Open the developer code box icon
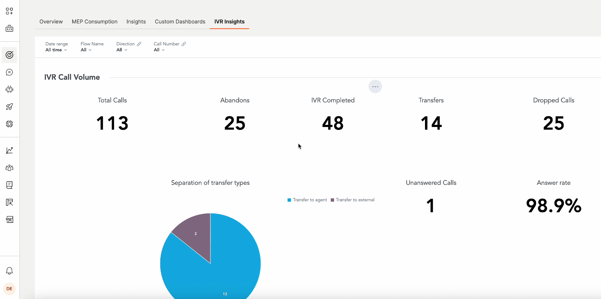The width and height of the screenshot is (601, 299). tap(10, 29)
